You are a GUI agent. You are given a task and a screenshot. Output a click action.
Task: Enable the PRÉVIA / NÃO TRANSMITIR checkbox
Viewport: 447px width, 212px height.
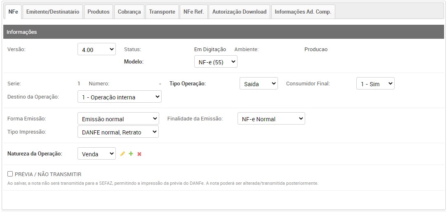click(10, 174)
